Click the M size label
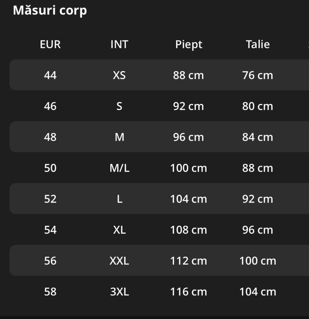309x319 pixels. coord(119,137)
